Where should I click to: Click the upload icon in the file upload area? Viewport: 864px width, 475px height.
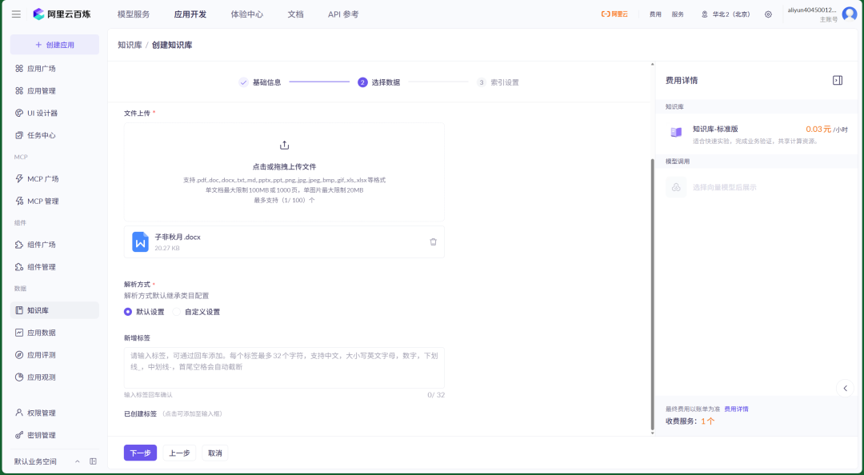coord(284,145)
